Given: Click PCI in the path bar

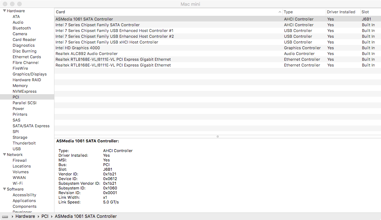Looking at the screenshot, I should pos(45,216).
